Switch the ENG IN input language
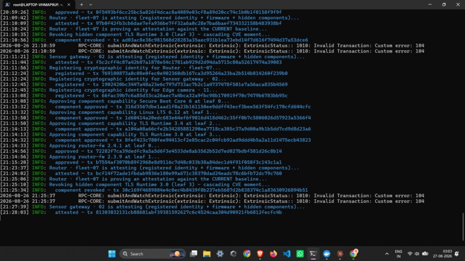 click(x=399, y=254)
